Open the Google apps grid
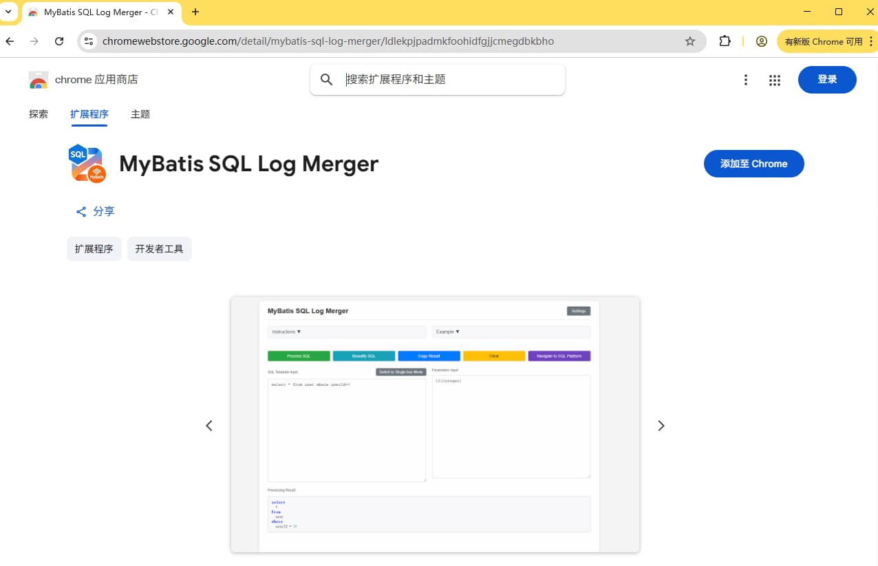Screen dimensions: 878x566 point(775,80)
